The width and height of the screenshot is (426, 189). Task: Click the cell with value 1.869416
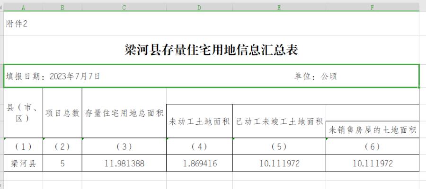(x=199, y=163)
